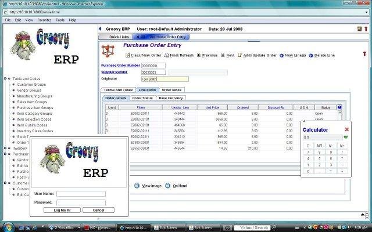Viewport: 372px width, 232px height.
Task: Sort table by the Item column header
Action: coord(141,107)
